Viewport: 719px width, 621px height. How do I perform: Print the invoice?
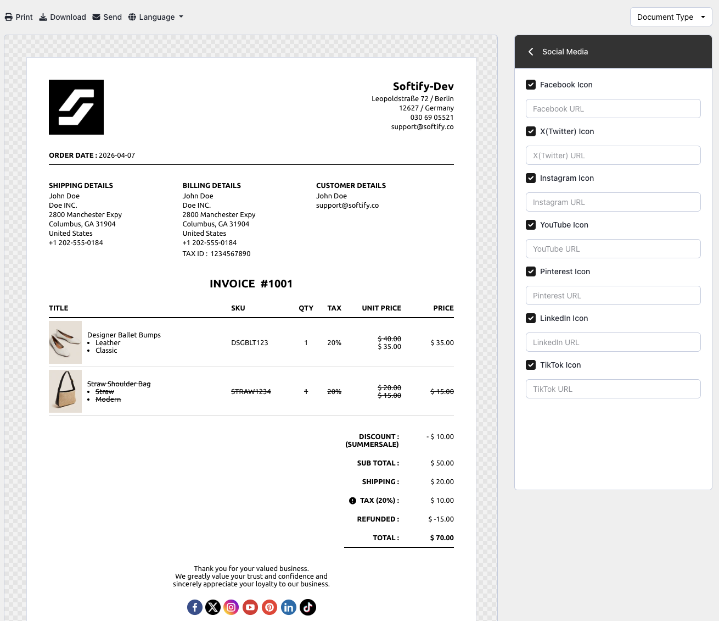(x=19, y=17)
